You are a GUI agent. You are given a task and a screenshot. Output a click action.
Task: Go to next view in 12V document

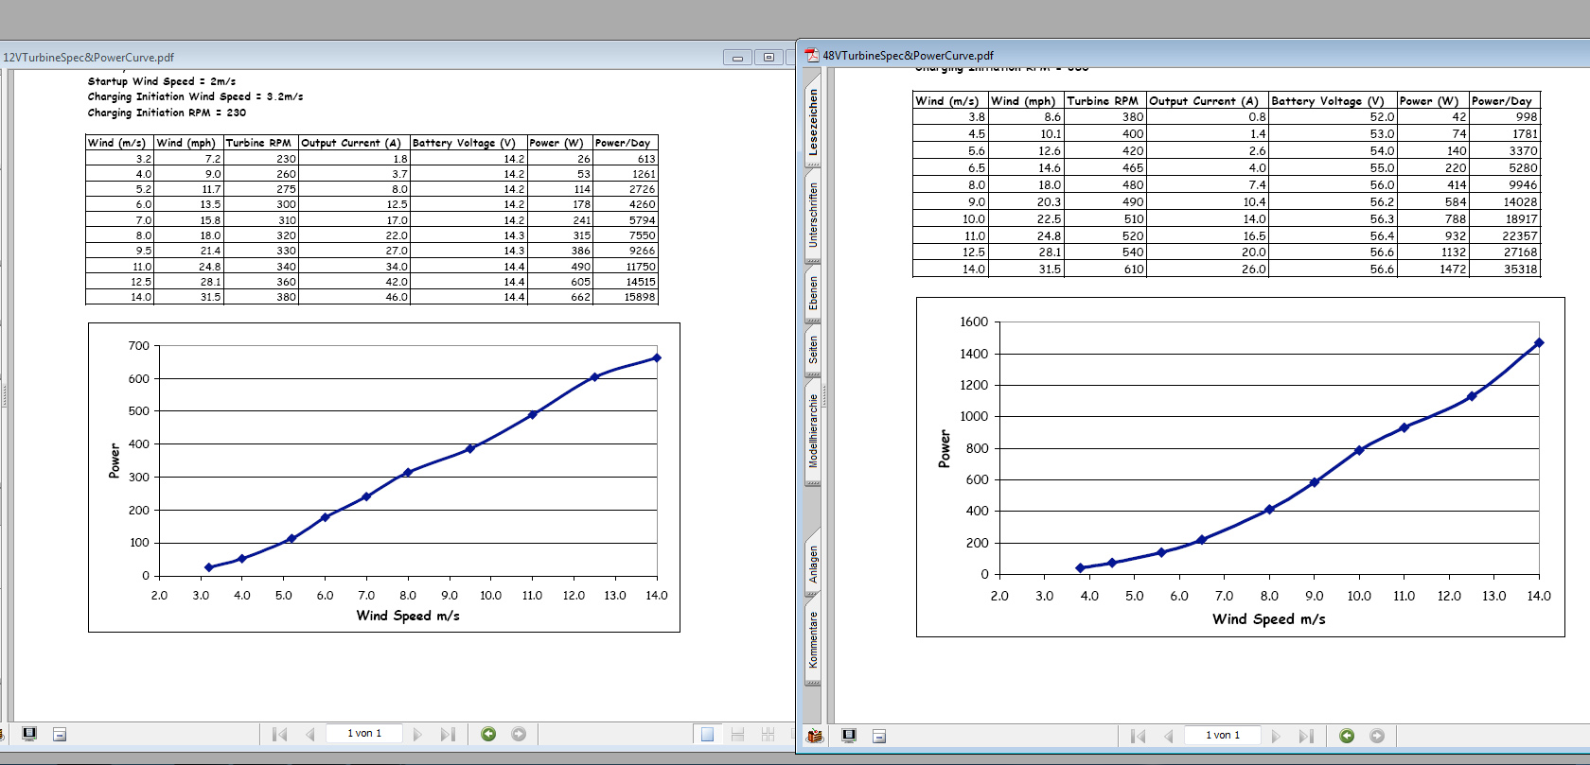(x=519, y=734)
